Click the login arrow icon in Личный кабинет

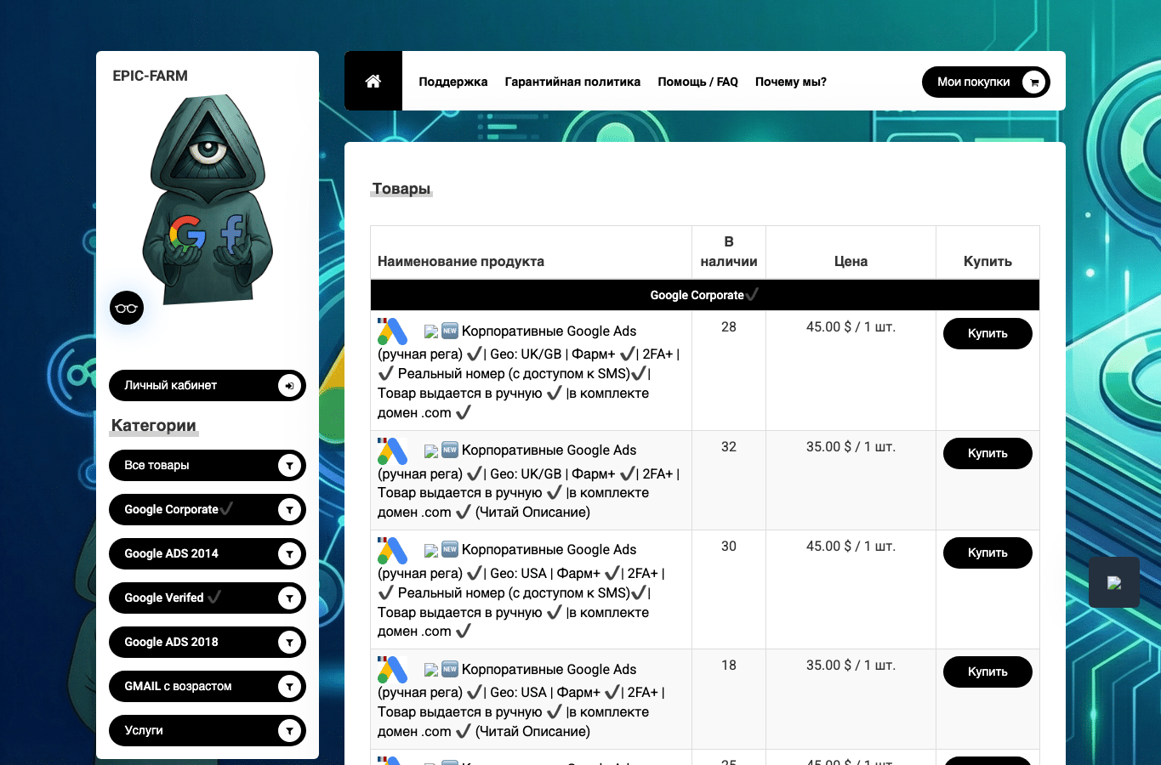289,386
